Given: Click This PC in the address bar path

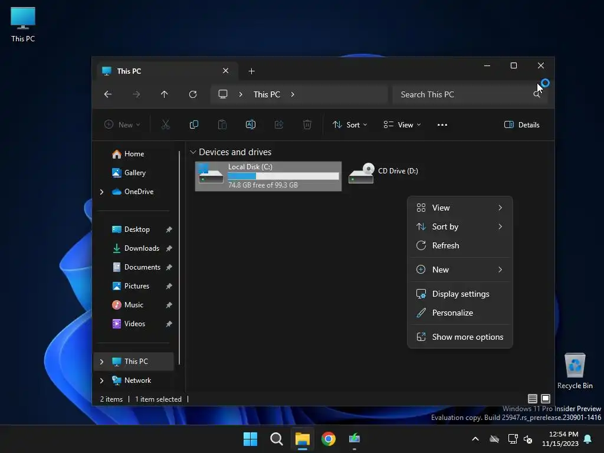Looking at the screenshot, I should 267,94.
